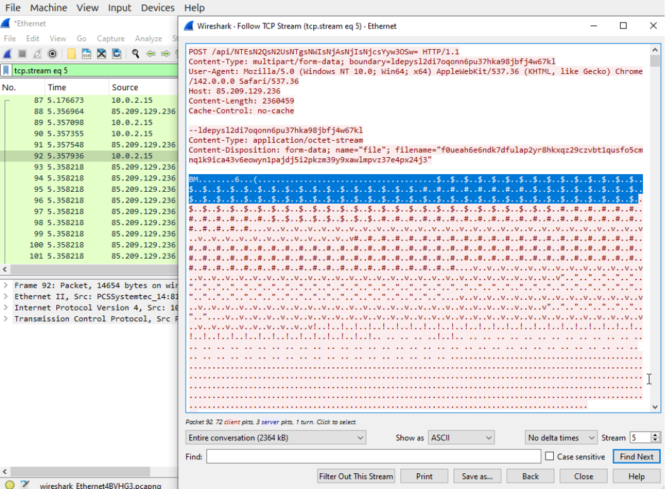This screenshot has height=489, width=665.
Task: Click the Close capture file icon
Action: (x=101, y=54)
